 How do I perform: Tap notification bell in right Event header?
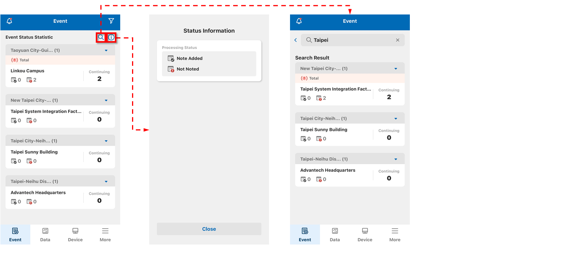click(x=299, y=21)
